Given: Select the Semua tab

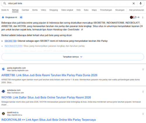Looking at the screenshot, I should pos(15,10).
